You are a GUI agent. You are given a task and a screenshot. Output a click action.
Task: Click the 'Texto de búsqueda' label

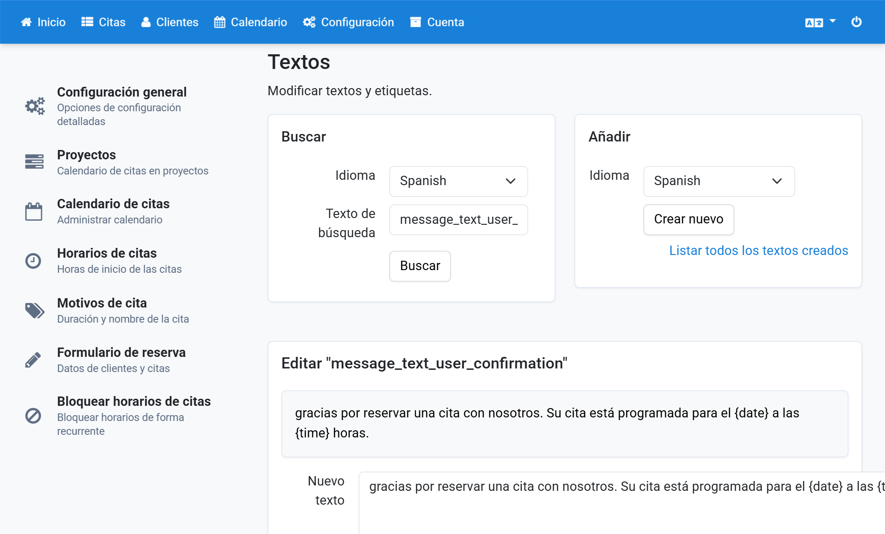(346, 223)
